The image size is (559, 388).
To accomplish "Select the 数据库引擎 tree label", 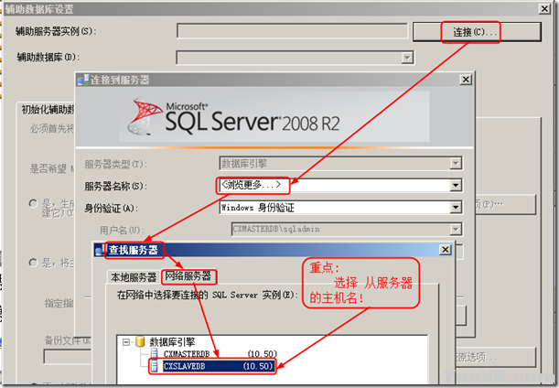I will pyautogui.click(x=172, y=342).
